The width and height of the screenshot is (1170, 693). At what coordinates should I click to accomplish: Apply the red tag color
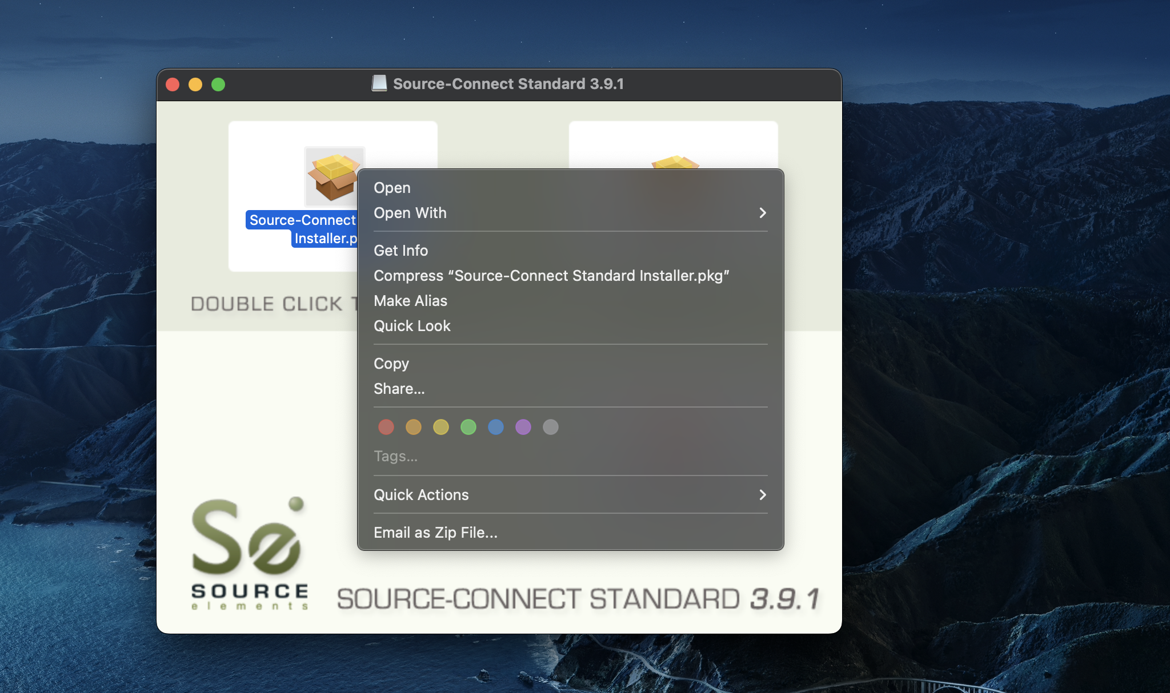pyautogui.click(x=386, y=427)
